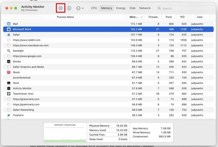
Task: Sort by Process Name column header
Action: 65,17
